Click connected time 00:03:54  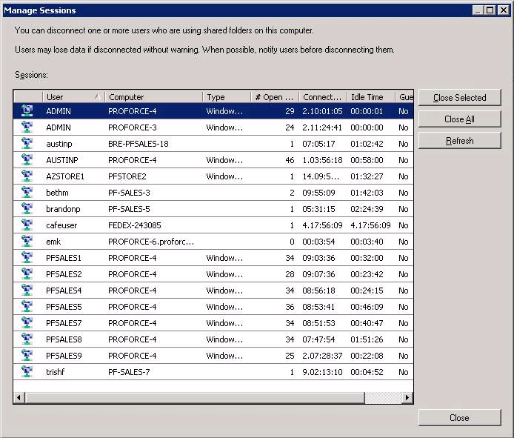pyautogui.click(x=318, y=242)
